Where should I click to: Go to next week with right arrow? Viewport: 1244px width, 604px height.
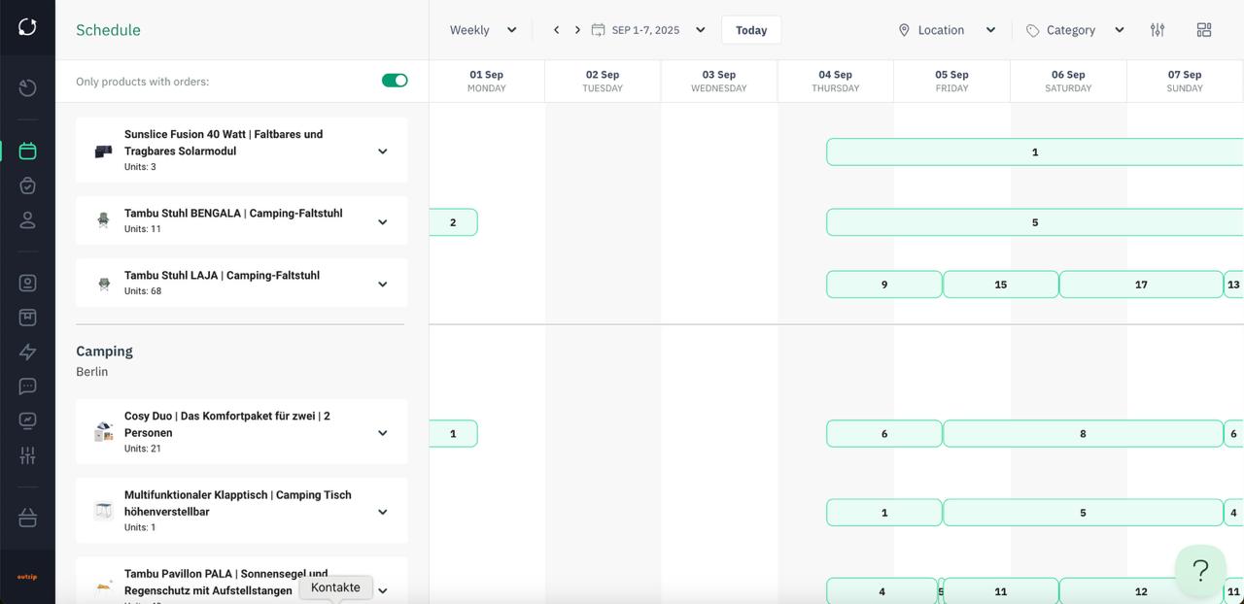[x=576, y=29]
